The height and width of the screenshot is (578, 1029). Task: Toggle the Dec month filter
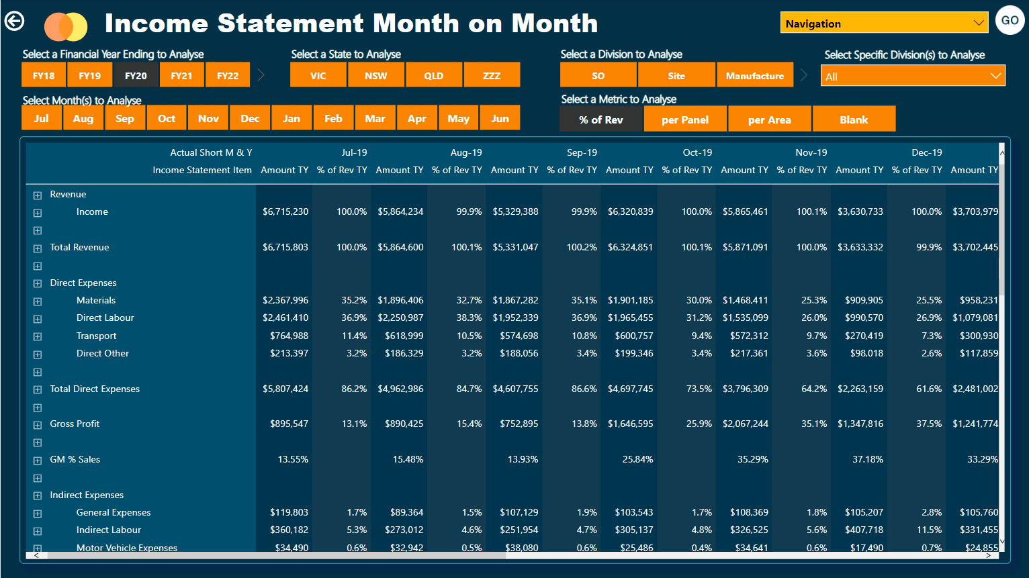250,117
